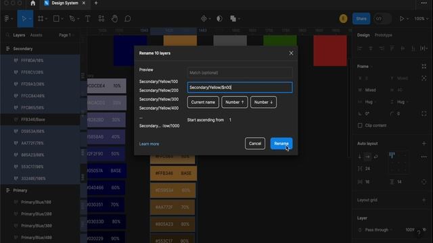Open the Page 1 dropdown
Image resolution: width=433 pixels, height=243 pixels.
pos(66,35)
